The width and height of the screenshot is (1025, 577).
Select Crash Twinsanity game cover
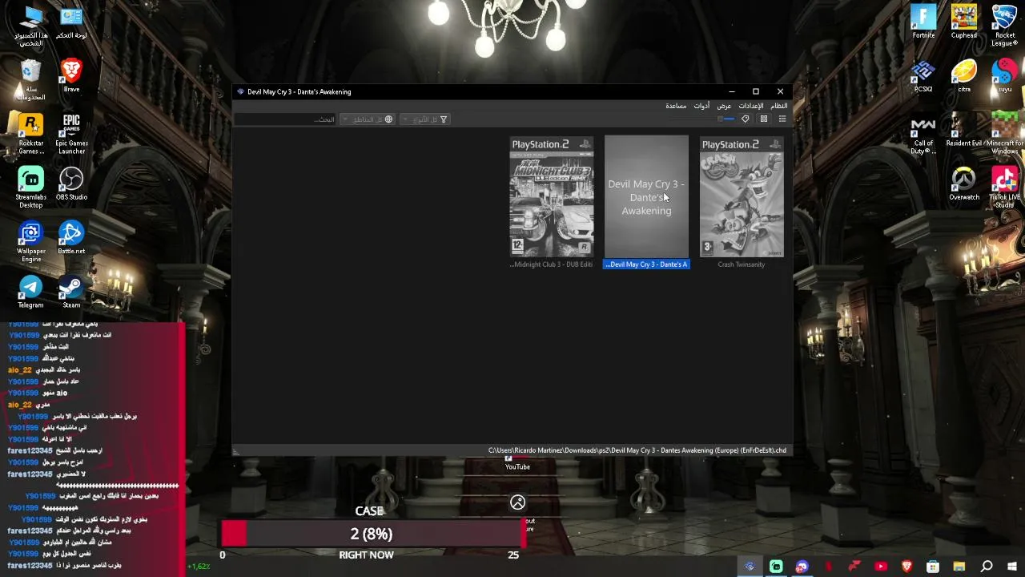(x=742, y=197)
